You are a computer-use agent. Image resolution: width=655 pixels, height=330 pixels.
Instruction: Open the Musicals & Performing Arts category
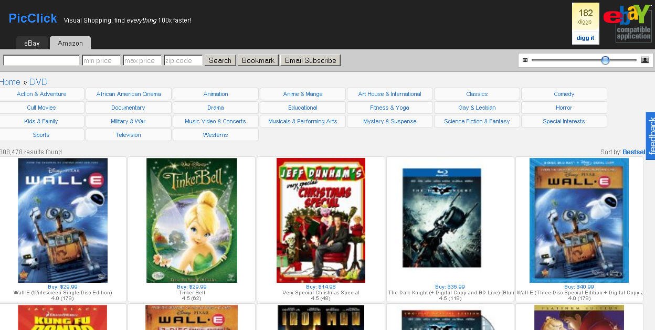(x=303, y=121)
